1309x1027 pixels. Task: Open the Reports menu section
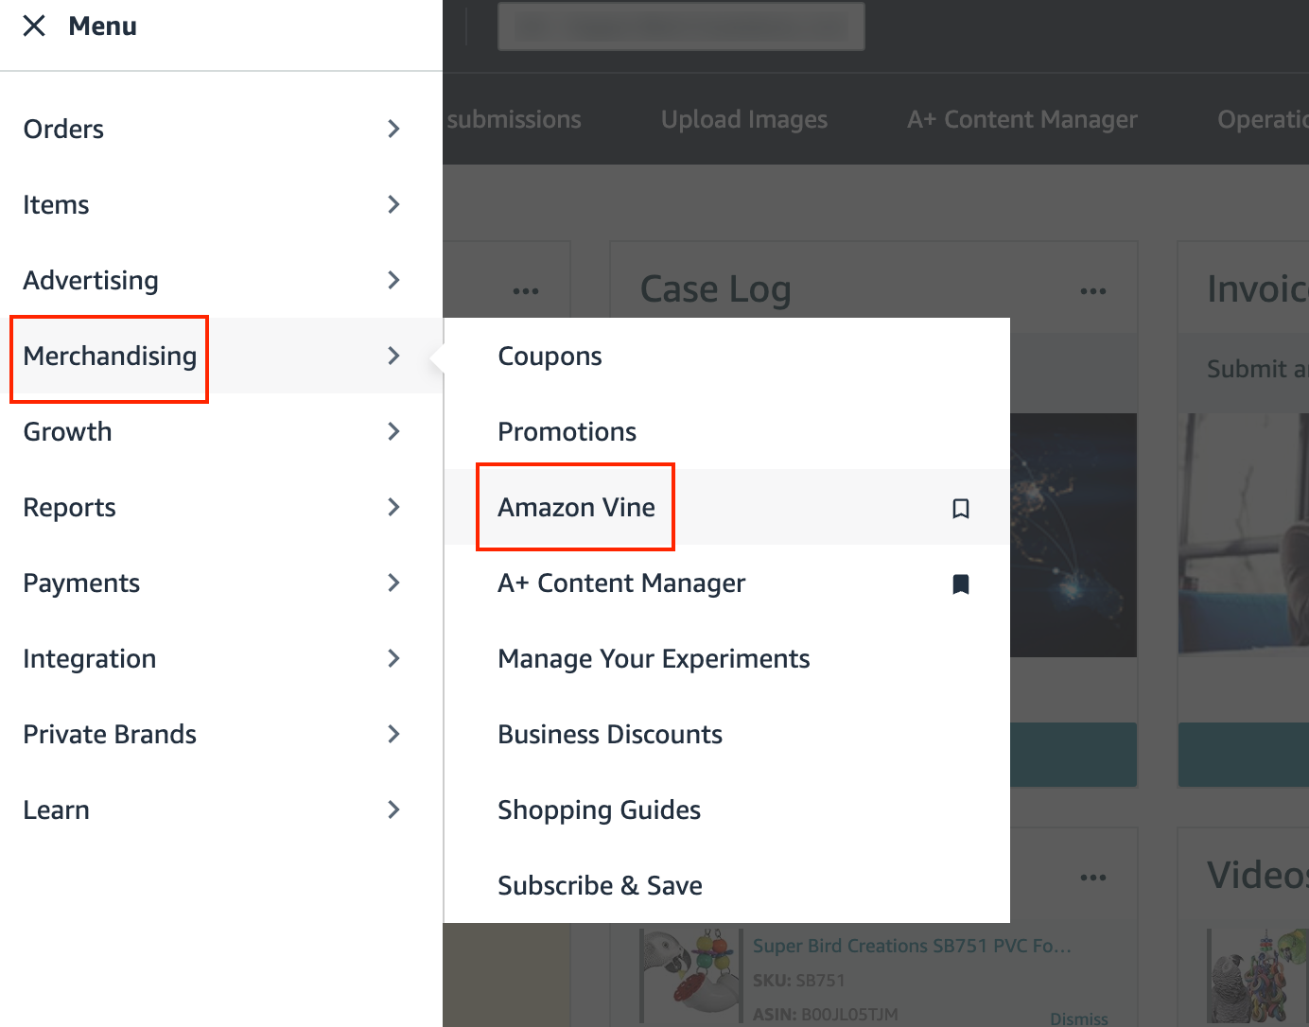(70, 507)
